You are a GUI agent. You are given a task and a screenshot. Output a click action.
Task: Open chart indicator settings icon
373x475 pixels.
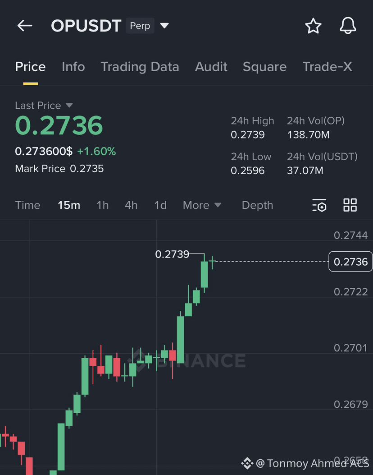pos(319,205)
